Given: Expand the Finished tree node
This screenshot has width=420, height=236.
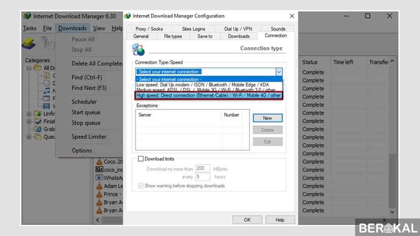Looking at the screenshot, I should tap(29, 121).
